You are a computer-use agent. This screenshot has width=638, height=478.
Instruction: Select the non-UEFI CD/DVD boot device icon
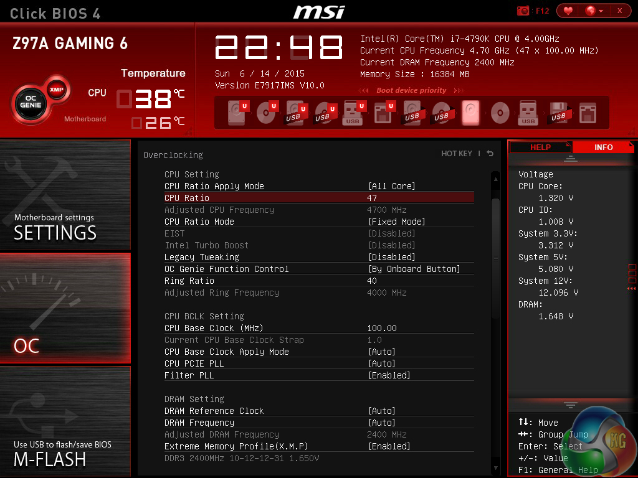(x=500, y=113)
